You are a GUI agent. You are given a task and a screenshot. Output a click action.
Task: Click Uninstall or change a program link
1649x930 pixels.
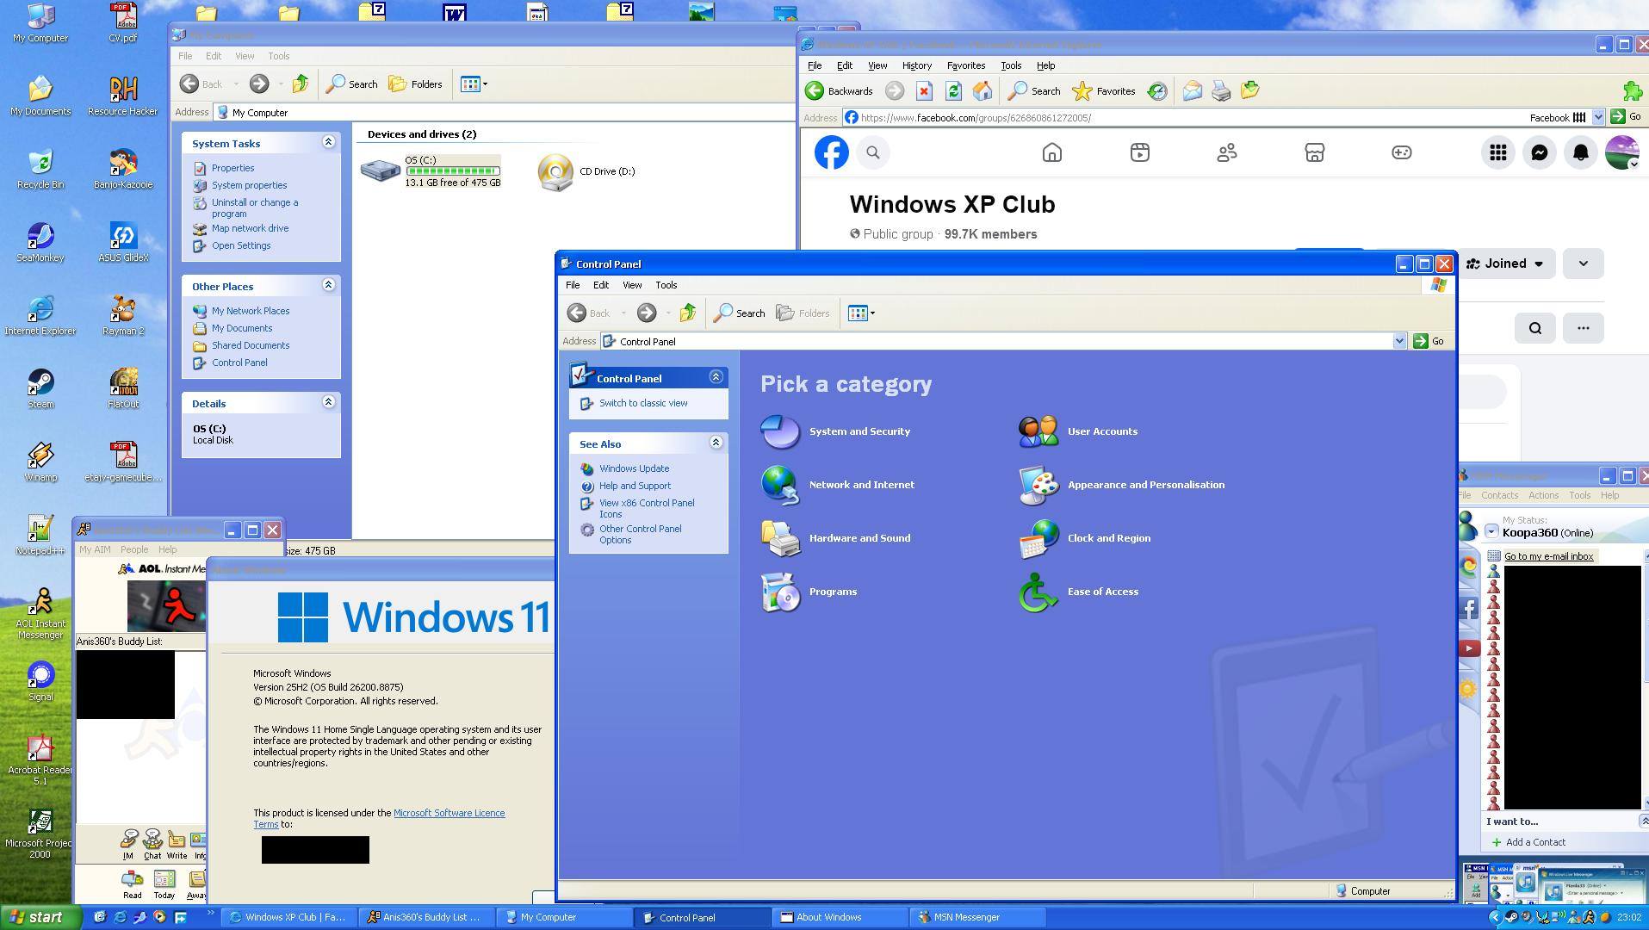(x=255, y=208)
